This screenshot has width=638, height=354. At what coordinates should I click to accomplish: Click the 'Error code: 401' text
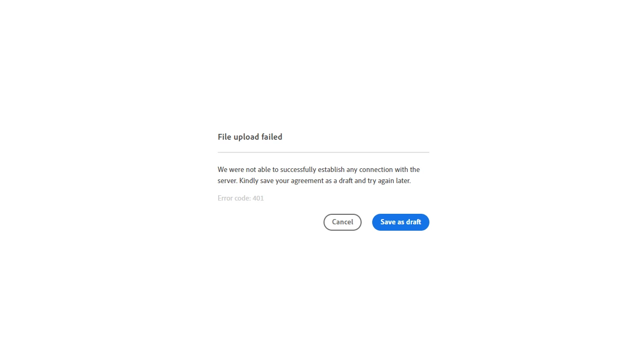click(240, 198)
